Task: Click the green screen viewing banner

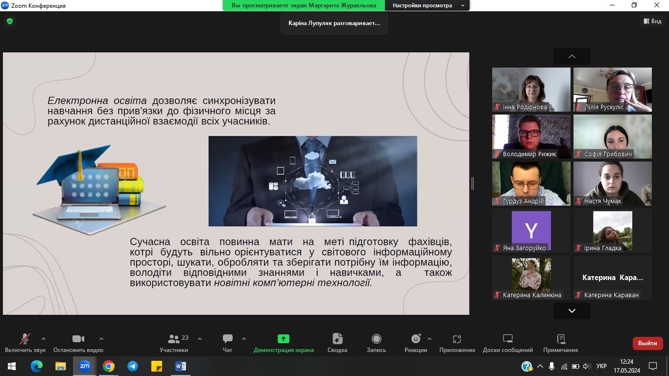Action: pyautogui.click(x=304, y=5)
